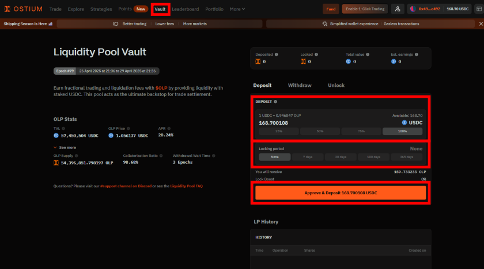Click the Fund button
The image size is (484, 269).
point(331,9)
